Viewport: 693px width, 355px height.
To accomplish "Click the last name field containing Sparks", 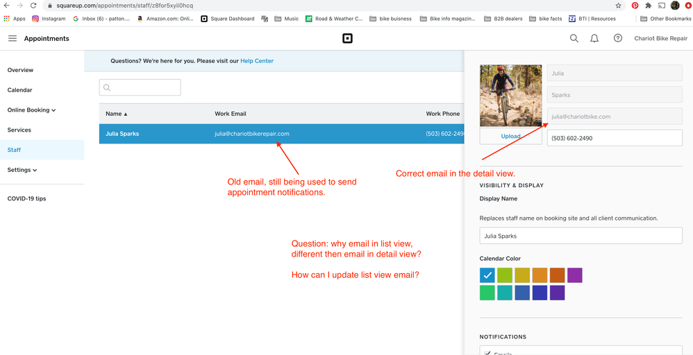I will (x=615, y=95).
